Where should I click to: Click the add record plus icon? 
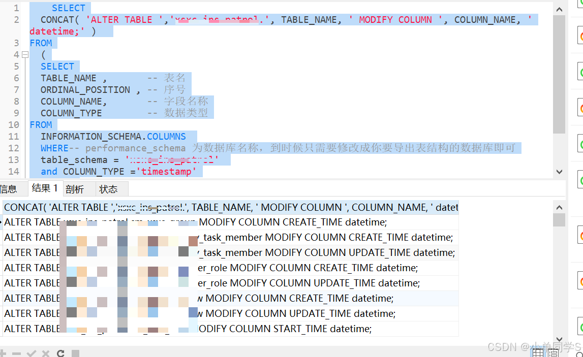(3, 353)
